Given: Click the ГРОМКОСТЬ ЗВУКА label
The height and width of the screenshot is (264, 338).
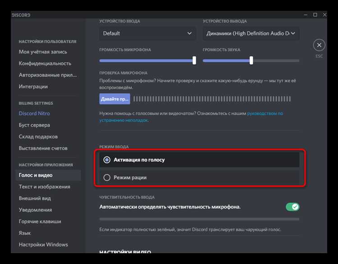Looking at the screenshot, I should [x=221, y=50].
